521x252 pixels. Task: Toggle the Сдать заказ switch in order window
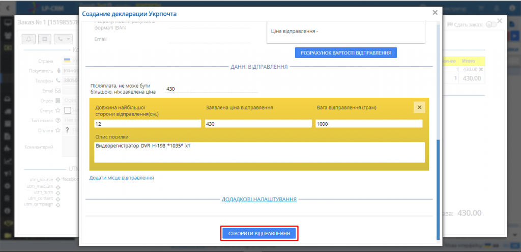pos(491,24)
